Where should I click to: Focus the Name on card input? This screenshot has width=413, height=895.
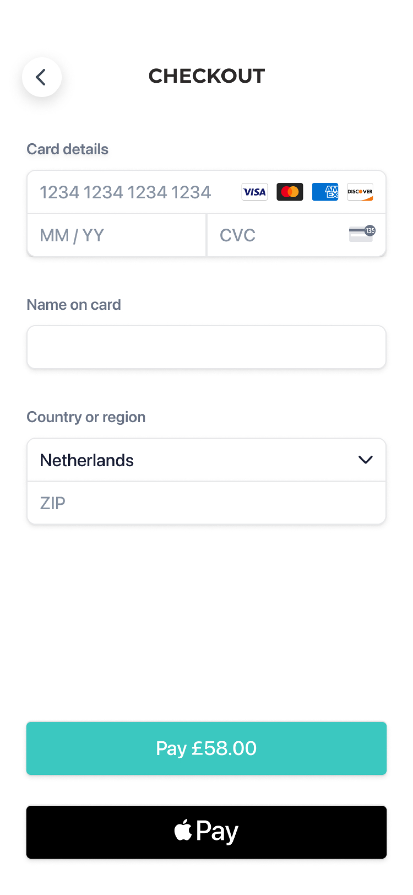[x=206, y=347]
